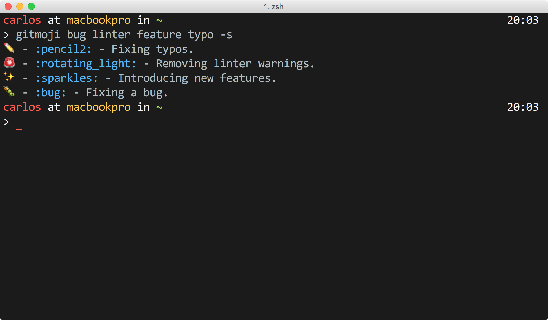This screenshot has width=548, height=320.
Task: Click the sparkles emoji icon
Action: [9, 78]
